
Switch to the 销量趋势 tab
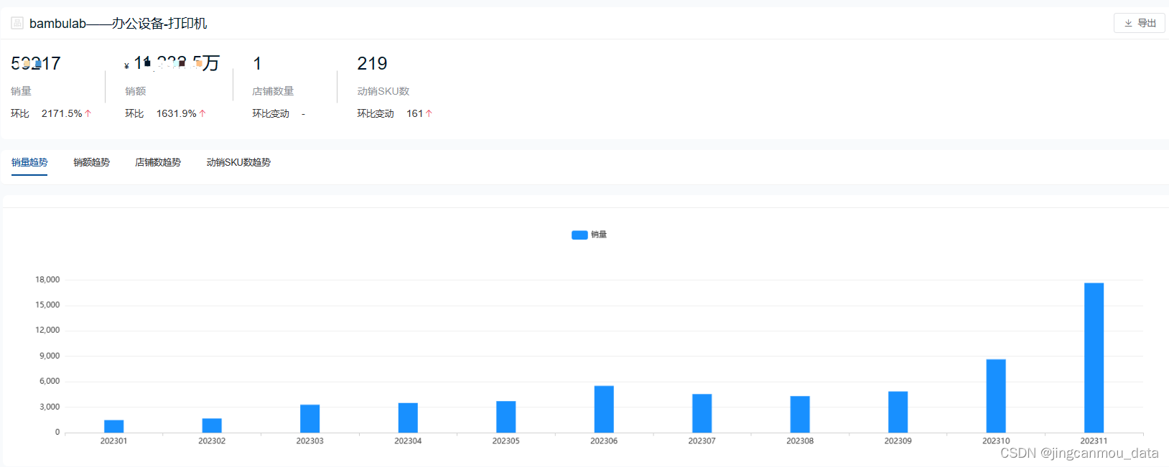[29, 162]
